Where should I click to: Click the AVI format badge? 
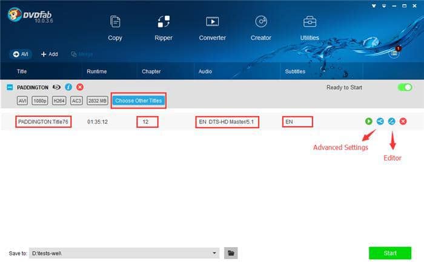(22, 101)
